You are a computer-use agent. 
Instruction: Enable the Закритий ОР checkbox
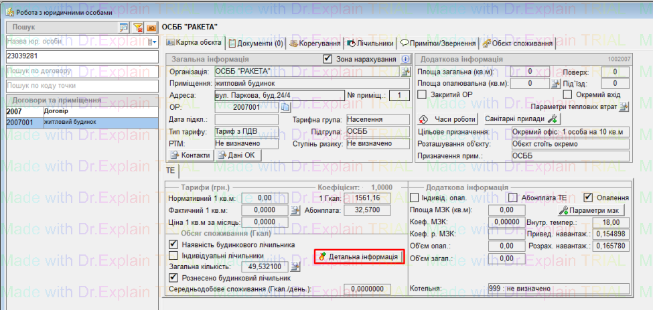point(422,95)
